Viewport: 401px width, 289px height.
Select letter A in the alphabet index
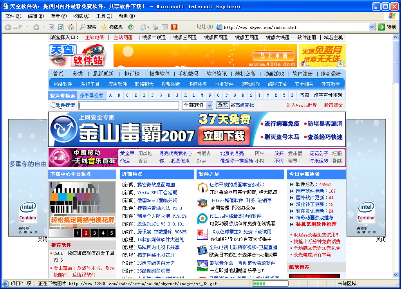[110, 95]
